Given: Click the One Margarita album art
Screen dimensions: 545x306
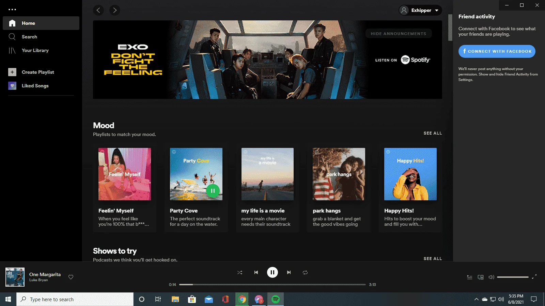Looking at the screenshot, I should point(15,277).
